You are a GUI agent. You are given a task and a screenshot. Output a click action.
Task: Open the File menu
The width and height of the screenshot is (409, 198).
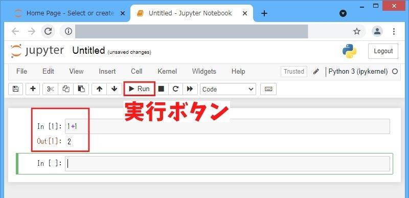[x=21, y=72]
